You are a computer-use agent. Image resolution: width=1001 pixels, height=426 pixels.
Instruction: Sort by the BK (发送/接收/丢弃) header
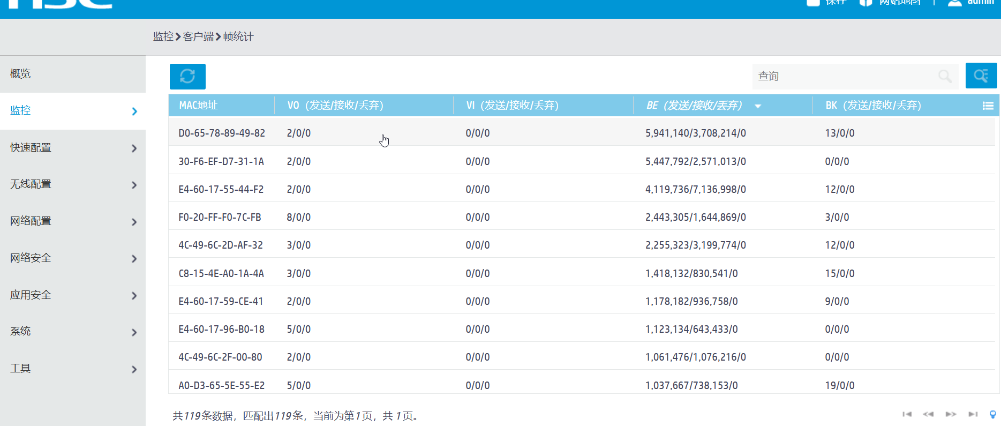(874, 106)
